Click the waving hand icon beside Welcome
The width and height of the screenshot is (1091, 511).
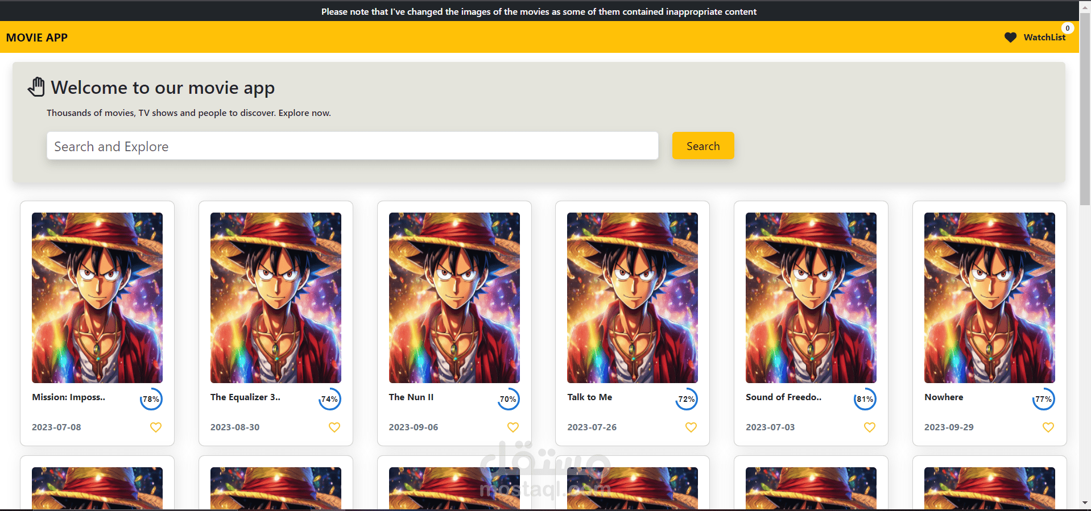pos(36,87)
